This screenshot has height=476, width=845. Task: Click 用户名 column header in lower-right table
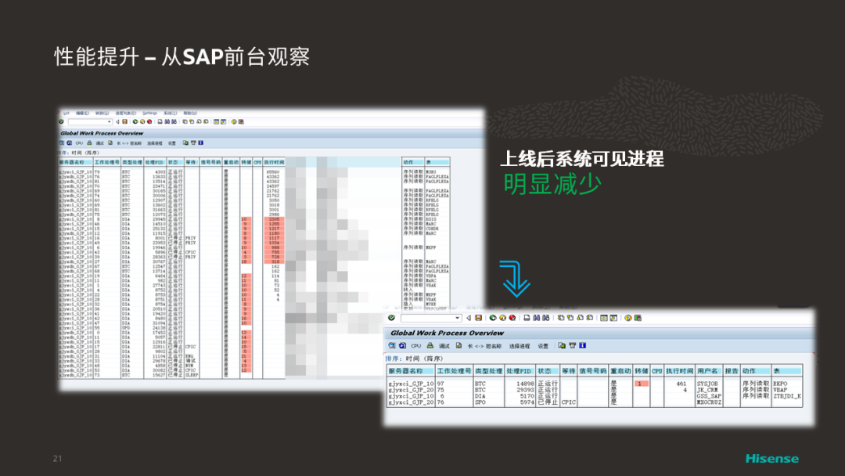(x=708, y=371)
